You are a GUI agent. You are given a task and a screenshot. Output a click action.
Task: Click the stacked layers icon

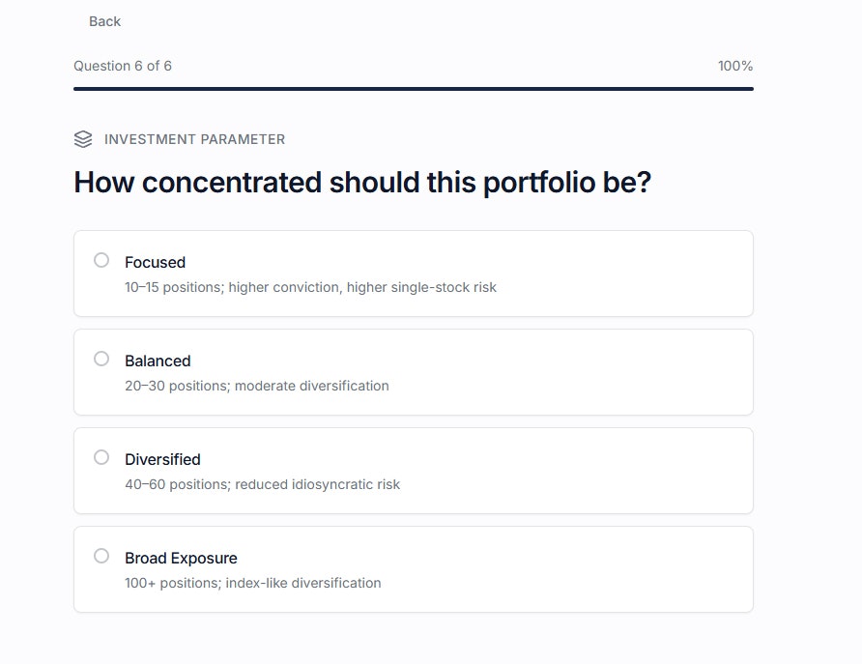(x=83, y=139)
